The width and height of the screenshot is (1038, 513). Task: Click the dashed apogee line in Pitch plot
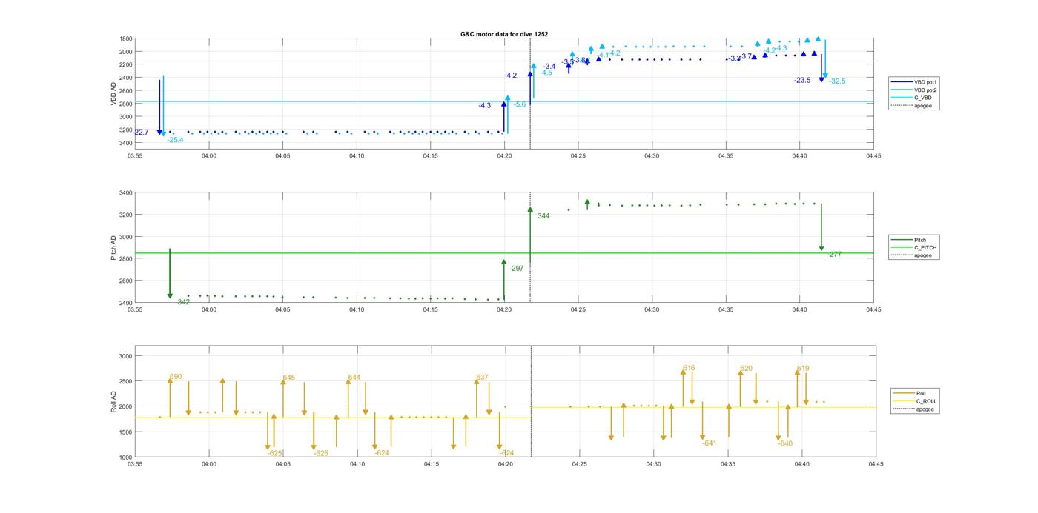pyautogui.click(x=530, y=247)
